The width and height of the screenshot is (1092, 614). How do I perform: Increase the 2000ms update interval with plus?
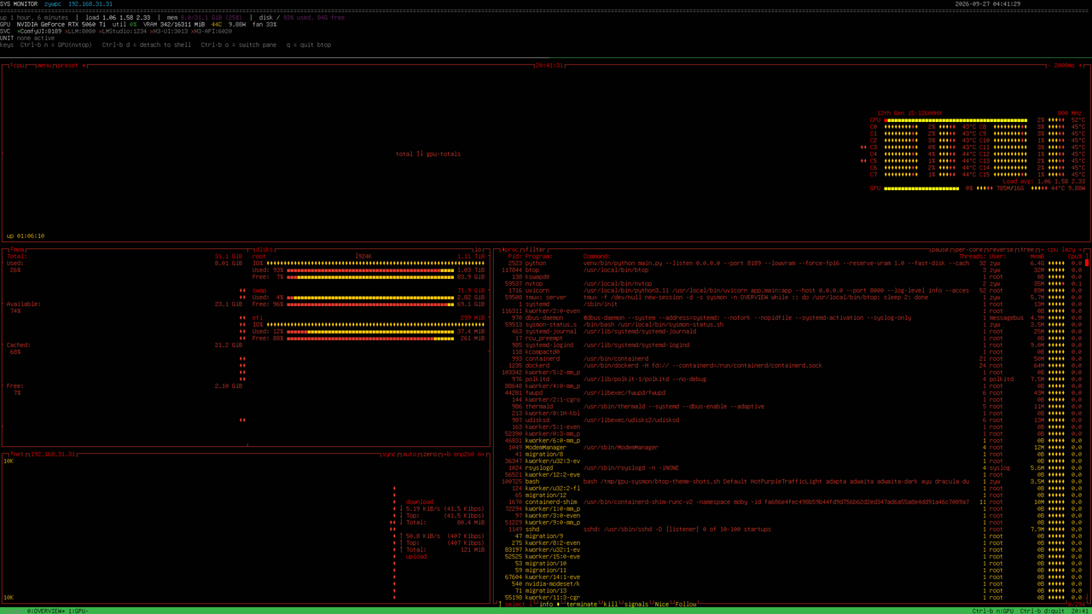point(1082,65)
